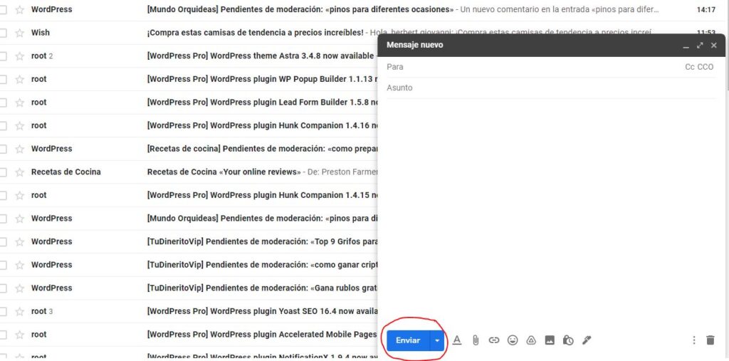Screen dimensions: 729x361
Task: Insert files from Google Drive icon
Action: pyautogui.click(x=531, y=340)
